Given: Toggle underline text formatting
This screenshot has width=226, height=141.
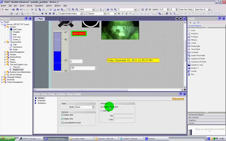Looking at the screenshot, I should 127,14.
